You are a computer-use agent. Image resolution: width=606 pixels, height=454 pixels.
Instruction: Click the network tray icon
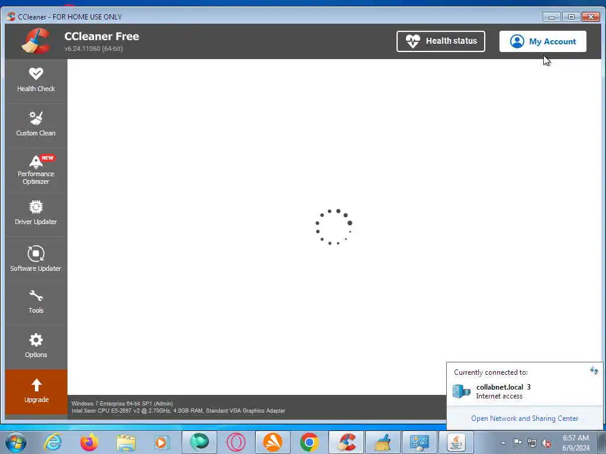click(532, 443)
